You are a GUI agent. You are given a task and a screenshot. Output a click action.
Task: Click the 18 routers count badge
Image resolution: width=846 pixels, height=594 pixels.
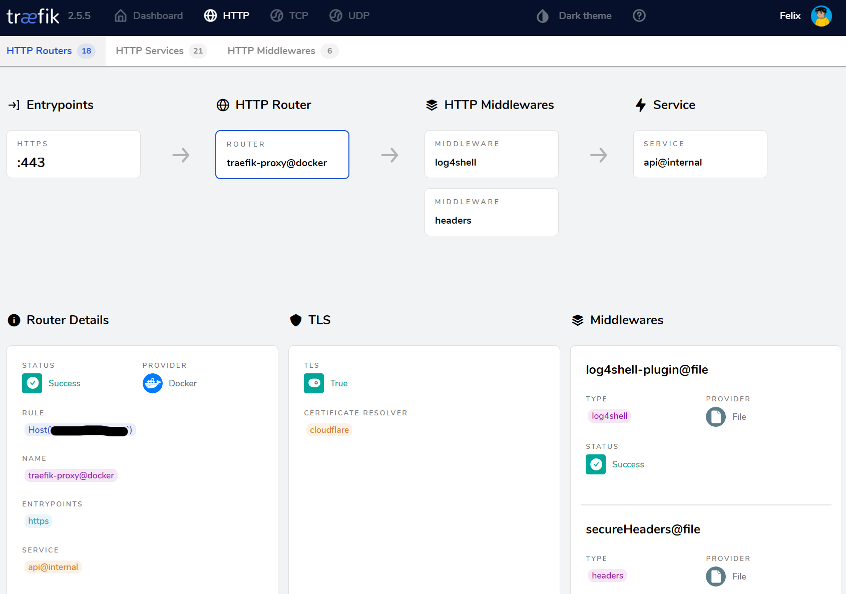(86, 51)
